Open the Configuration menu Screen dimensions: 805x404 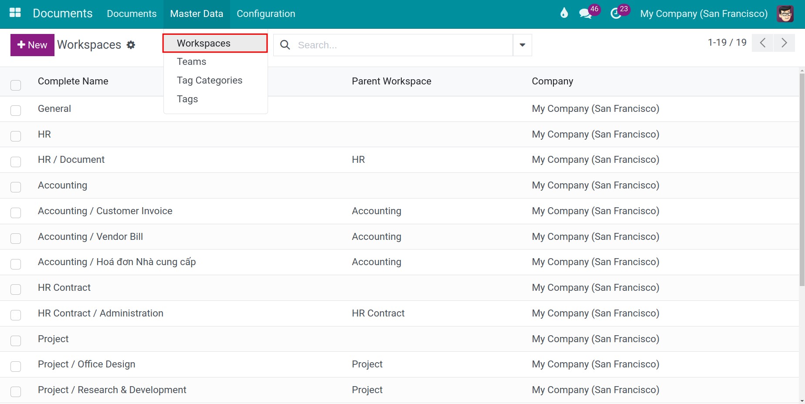pyautogui.click(x=266, y=13)
